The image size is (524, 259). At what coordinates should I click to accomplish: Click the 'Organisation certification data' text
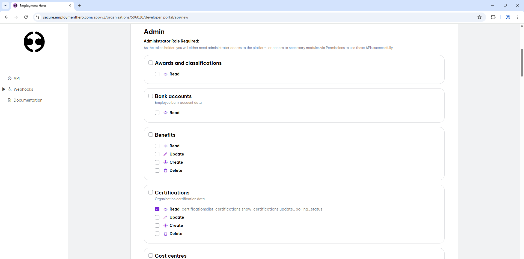tap(180, 199)
